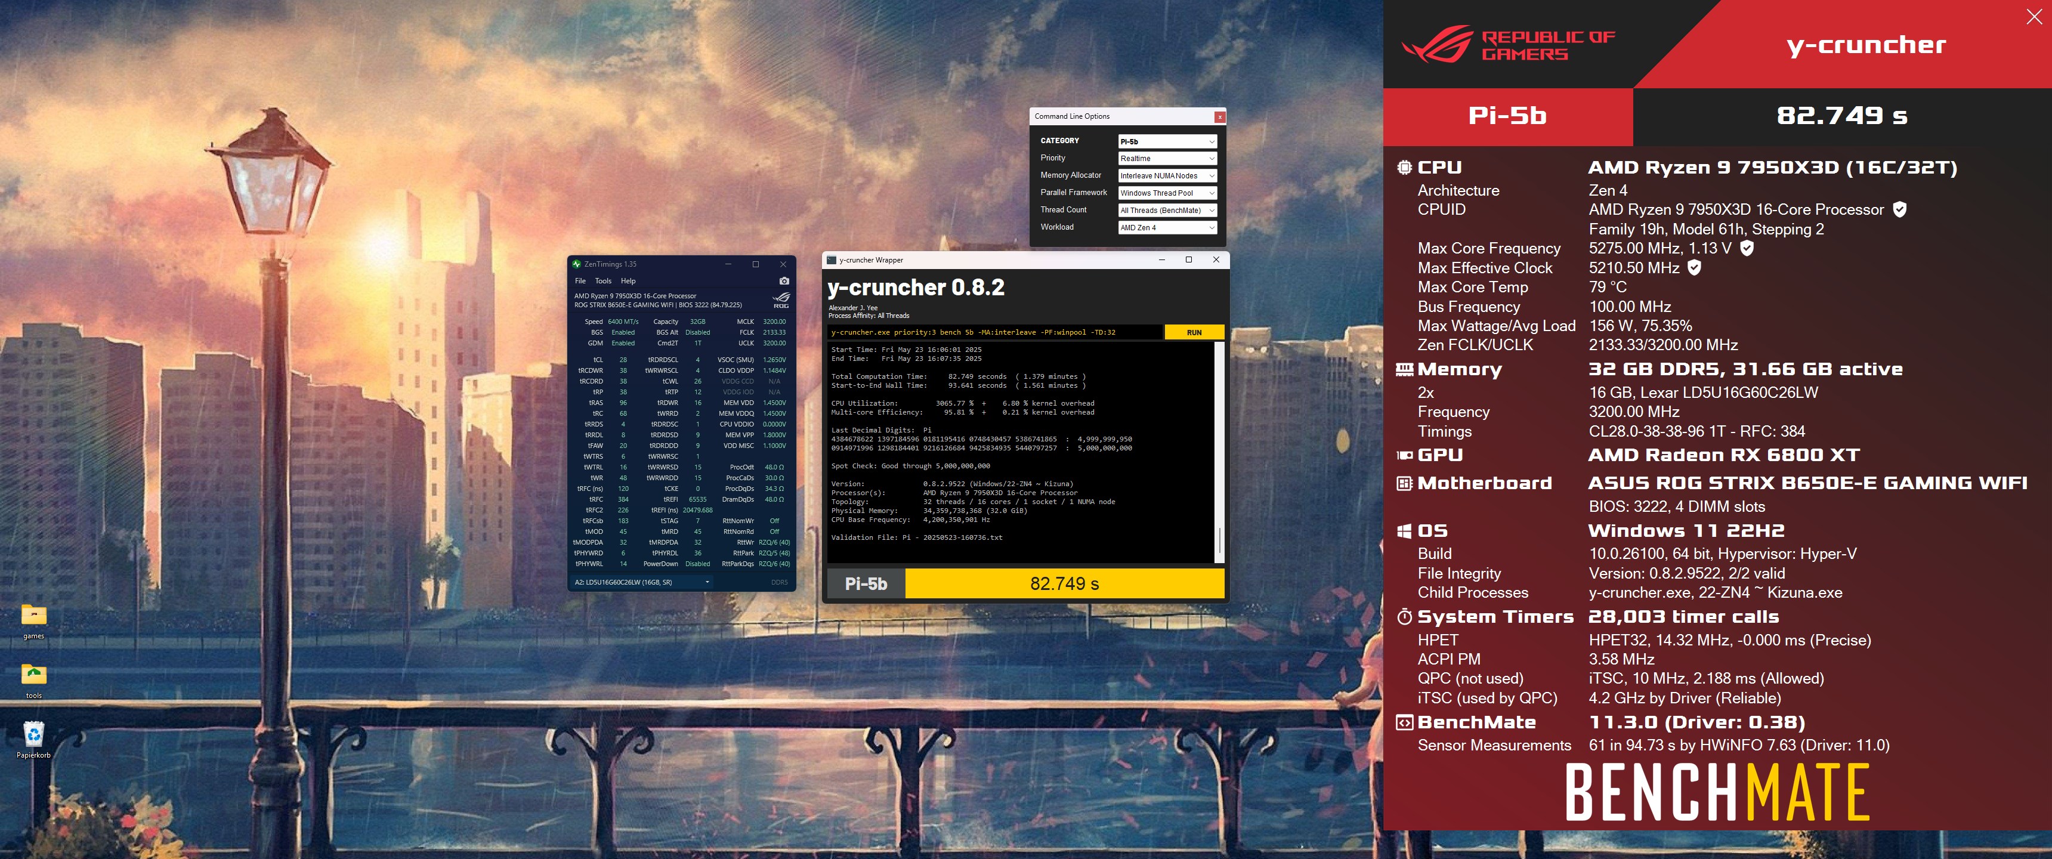Click the Sensor Measurements value line
Image resolution: width=2052 pixels, height=859 pixels.
1739,745
